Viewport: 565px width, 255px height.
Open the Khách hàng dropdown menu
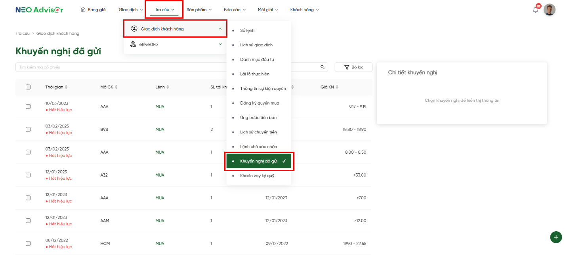304,10
